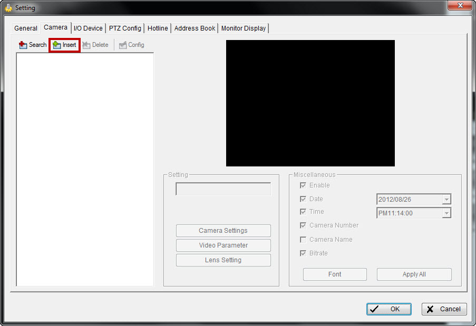This screenshot has height=326, width=476.
Task: Click OK to confirm settings
Action: pos(389,309)
